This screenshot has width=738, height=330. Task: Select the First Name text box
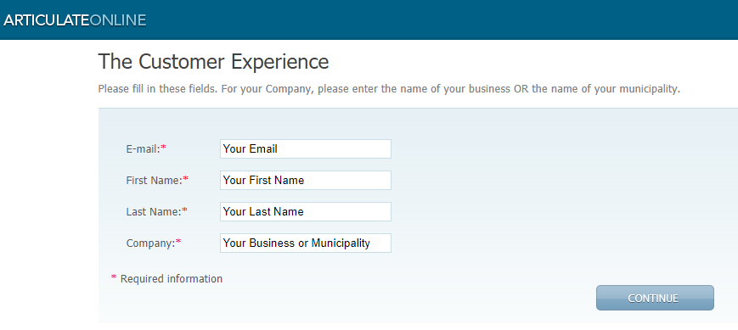pos(306,181)
